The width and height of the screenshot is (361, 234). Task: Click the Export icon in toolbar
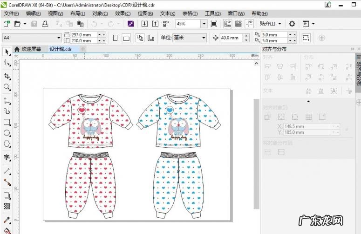[x=155, y=24]
